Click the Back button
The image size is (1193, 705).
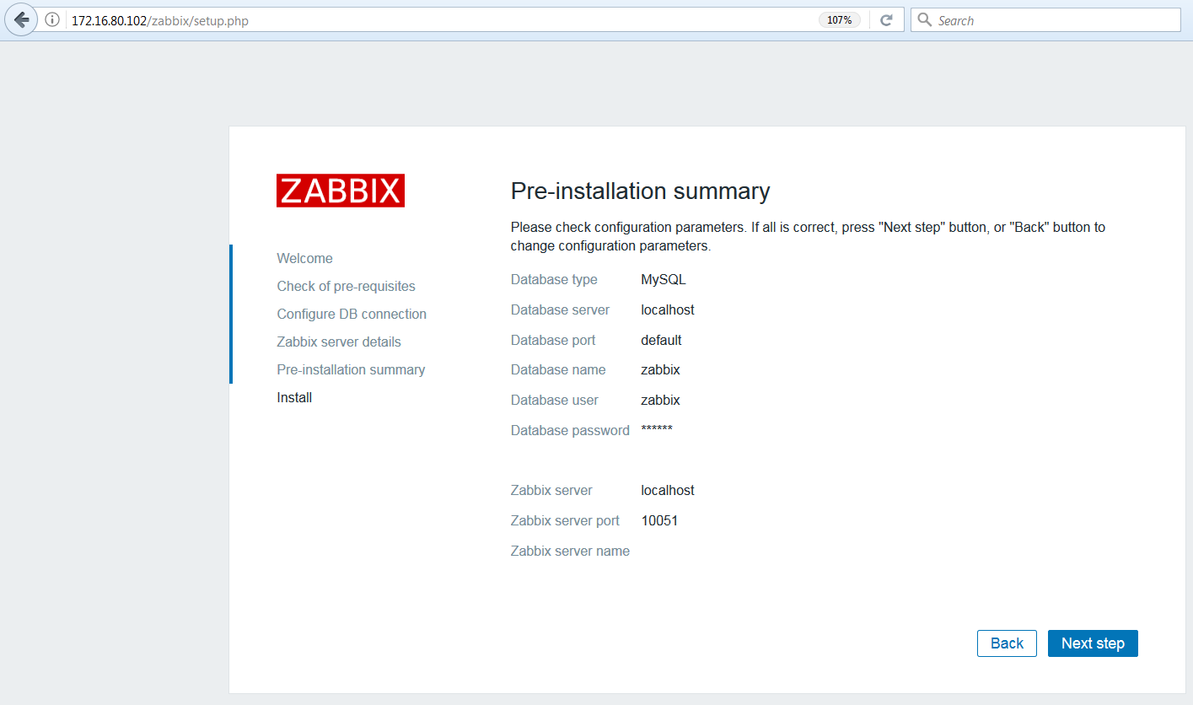click(x=1007, y=643)
